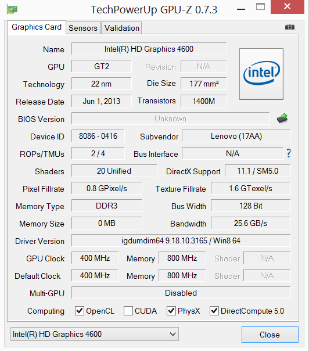Image resolution: width=309 pixels, height=352 pixels.
Task: Click the Close button
Action: (x=270, y=335)
